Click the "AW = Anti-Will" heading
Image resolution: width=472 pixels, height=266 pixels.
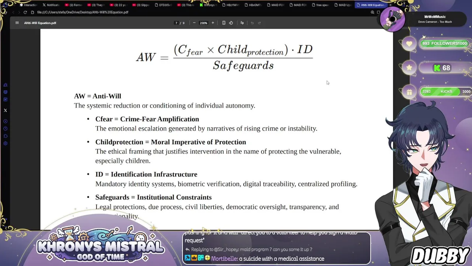(x=97, y=96)
